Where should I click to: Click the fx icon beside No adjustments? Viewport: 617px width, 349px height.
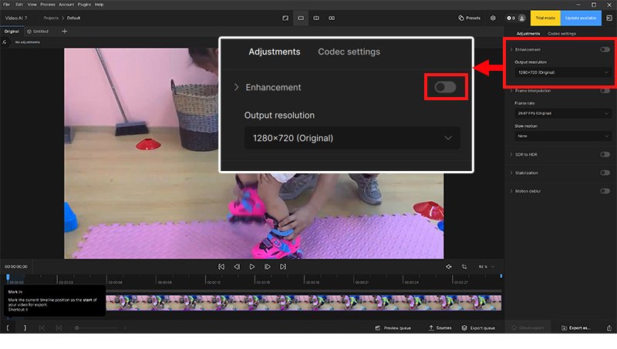point(5,42)
